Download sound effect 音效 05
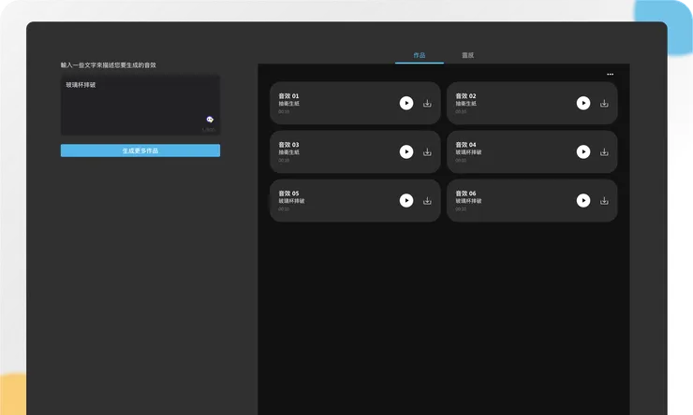The width and height of the screenshot is (693, 415). (x=427, y=201)
